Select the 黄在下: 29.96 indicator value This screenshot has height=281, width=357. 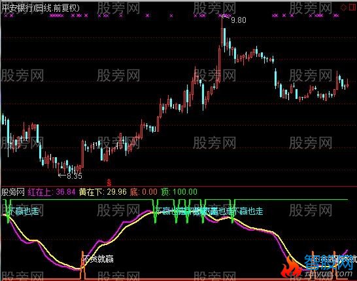pos(103,192)
